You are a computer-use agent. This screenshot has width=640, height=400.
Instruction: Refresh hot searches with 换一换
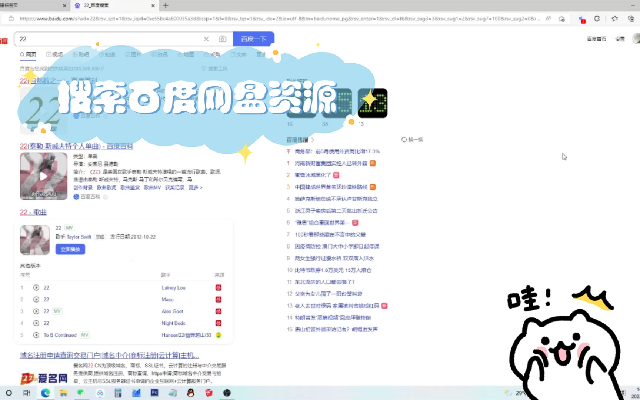click(412, 140)
